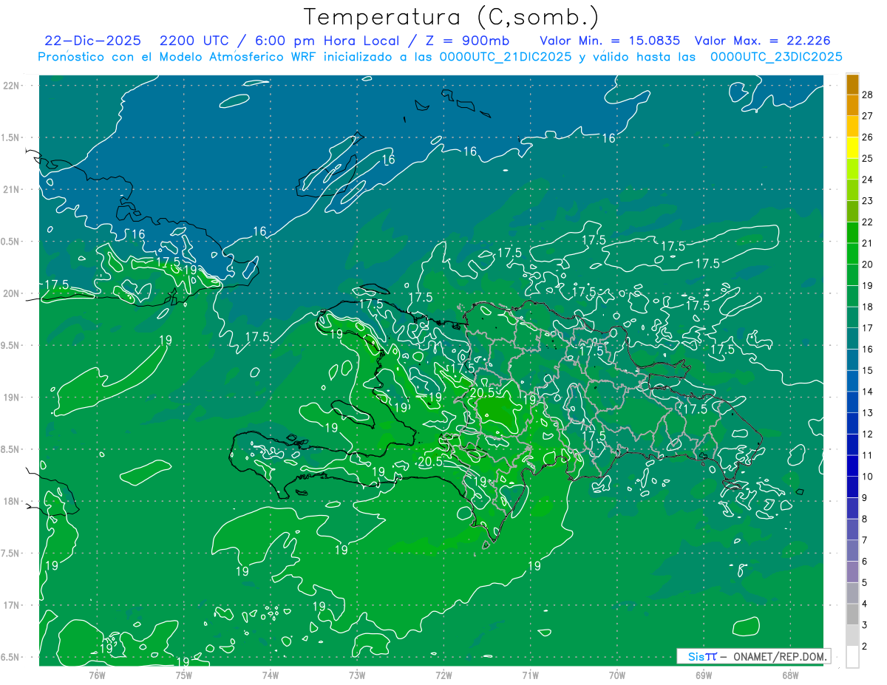The image size is (887, 685).
Task: Click the "7" label on the color scale
Action: [x=865, y=540]
